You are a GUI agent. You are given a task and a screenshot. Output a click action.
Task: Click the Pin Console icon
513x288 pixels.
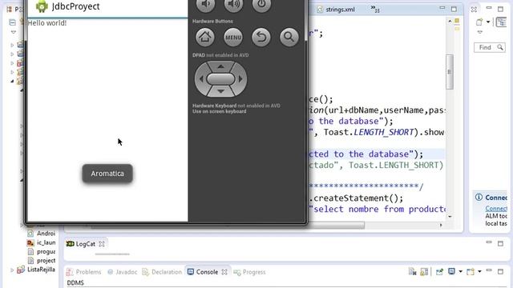439,272
